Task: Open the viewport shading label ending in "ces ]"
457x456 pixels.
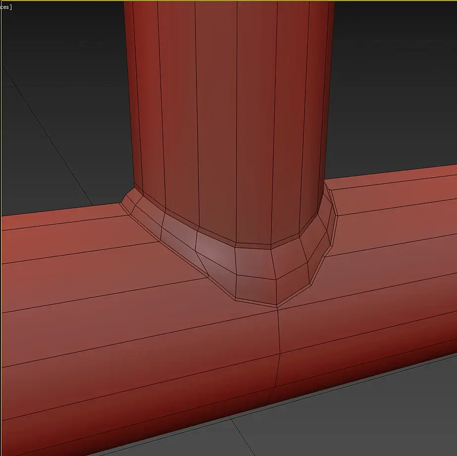Action: tap(6, 7)
